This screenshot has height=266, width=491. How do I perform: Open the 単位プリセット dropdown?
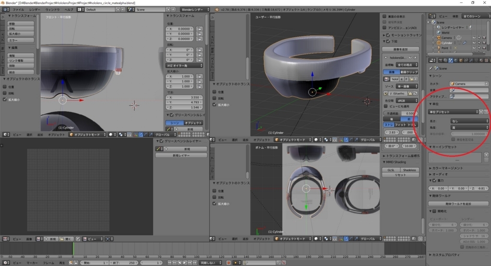[x=454, y=112]
